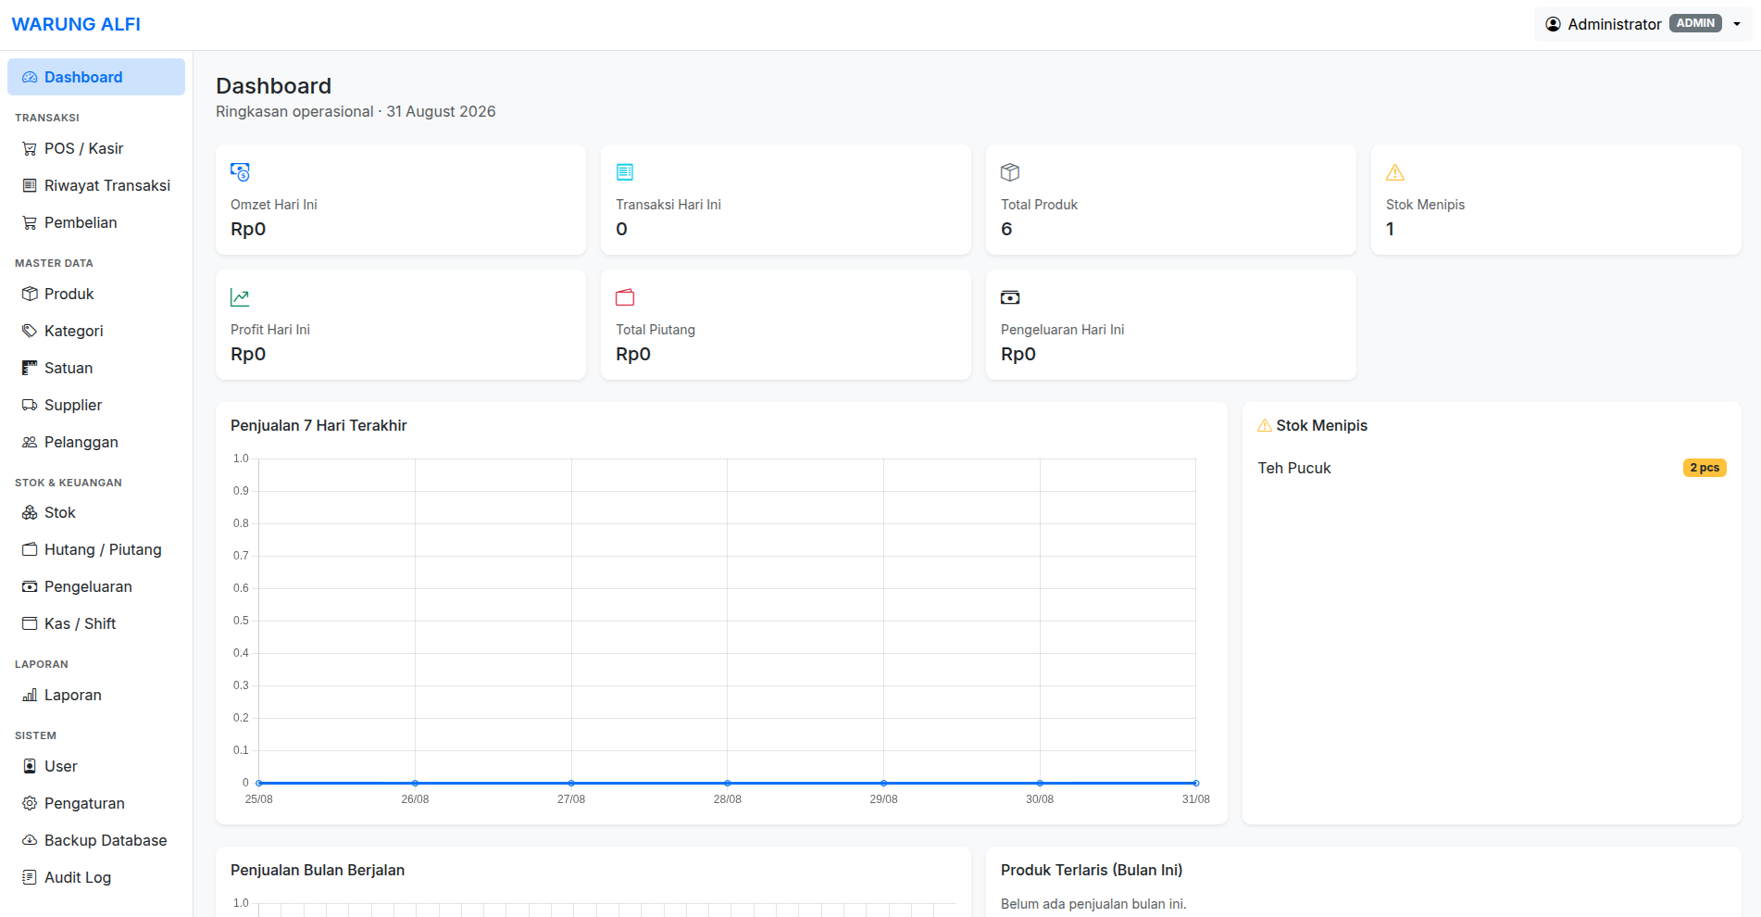Screen dimensions: 1761x917
Task: Click the Laporan bar chart icon
Action: coord(30,696)
